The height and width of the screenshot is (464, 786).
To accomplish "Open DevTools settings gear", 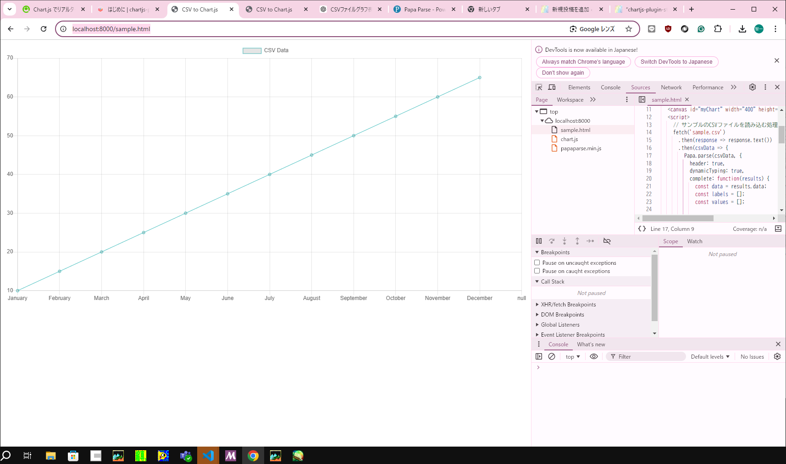I will (x=752, y=87).
